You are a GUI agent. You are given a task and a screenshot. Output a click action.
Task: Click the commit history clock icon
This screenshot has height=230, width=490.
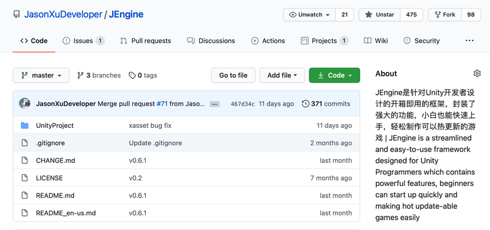pos(306,103)
